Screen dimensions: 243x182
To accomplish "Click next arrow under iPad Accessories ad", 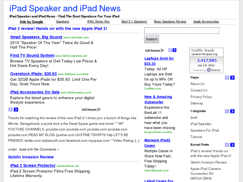I will point(16,110).
